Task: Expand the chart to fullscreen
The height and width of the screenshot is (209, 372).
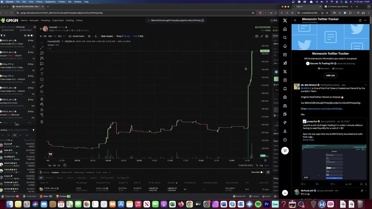Action: (x=262, y=36)
